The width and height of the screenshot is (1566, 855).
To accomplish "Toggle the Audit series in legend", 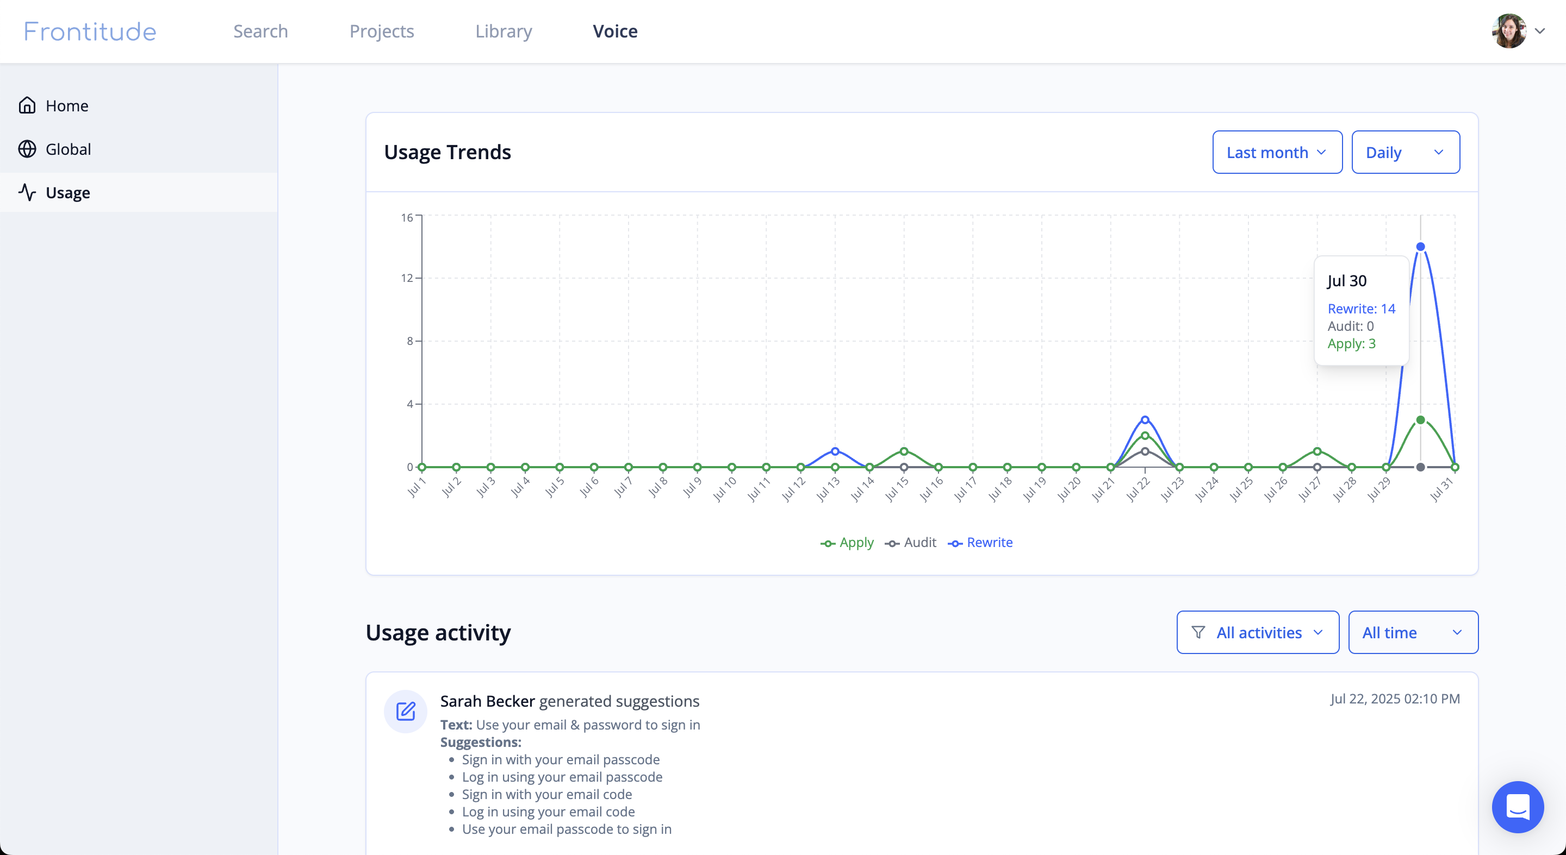I will 910,543.
